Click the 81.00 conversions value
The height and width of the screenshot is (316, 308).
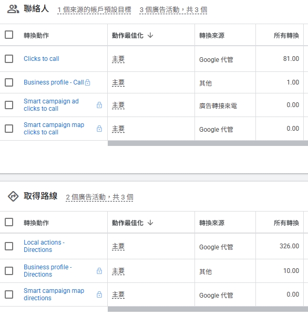click(291, 59)
